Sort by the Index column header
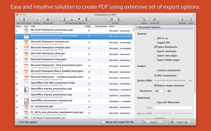Image resolution: width=211 pixels, height=131 pixels. (18, 26)
